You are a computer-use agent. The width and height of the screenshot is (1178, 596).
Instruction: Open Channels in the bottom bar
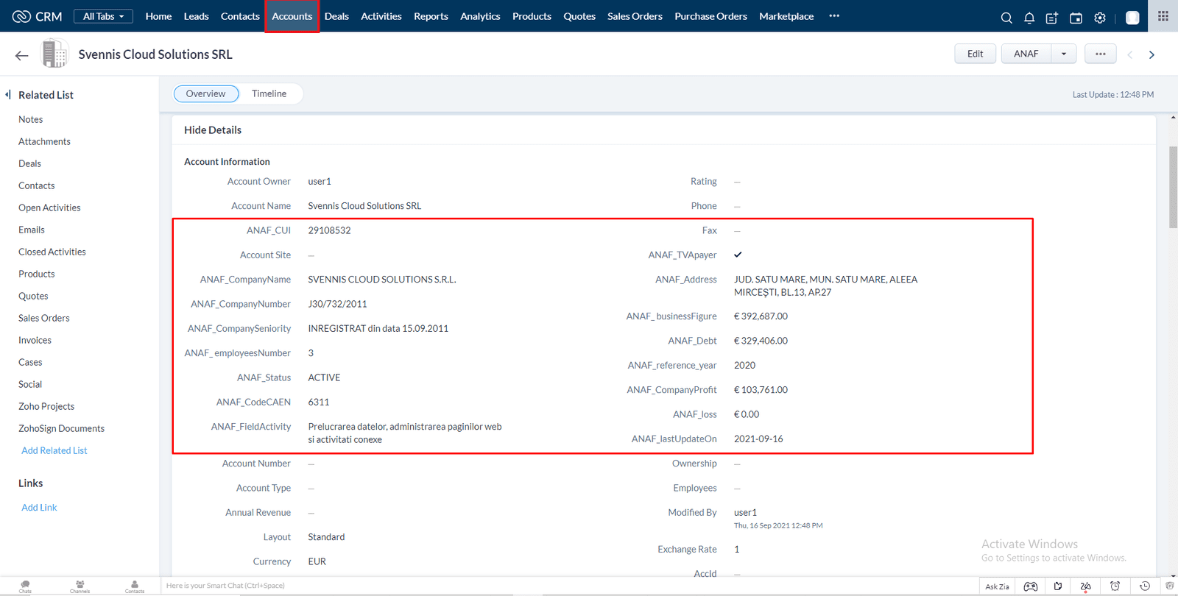pyautogui.click(x=80, y=586)
